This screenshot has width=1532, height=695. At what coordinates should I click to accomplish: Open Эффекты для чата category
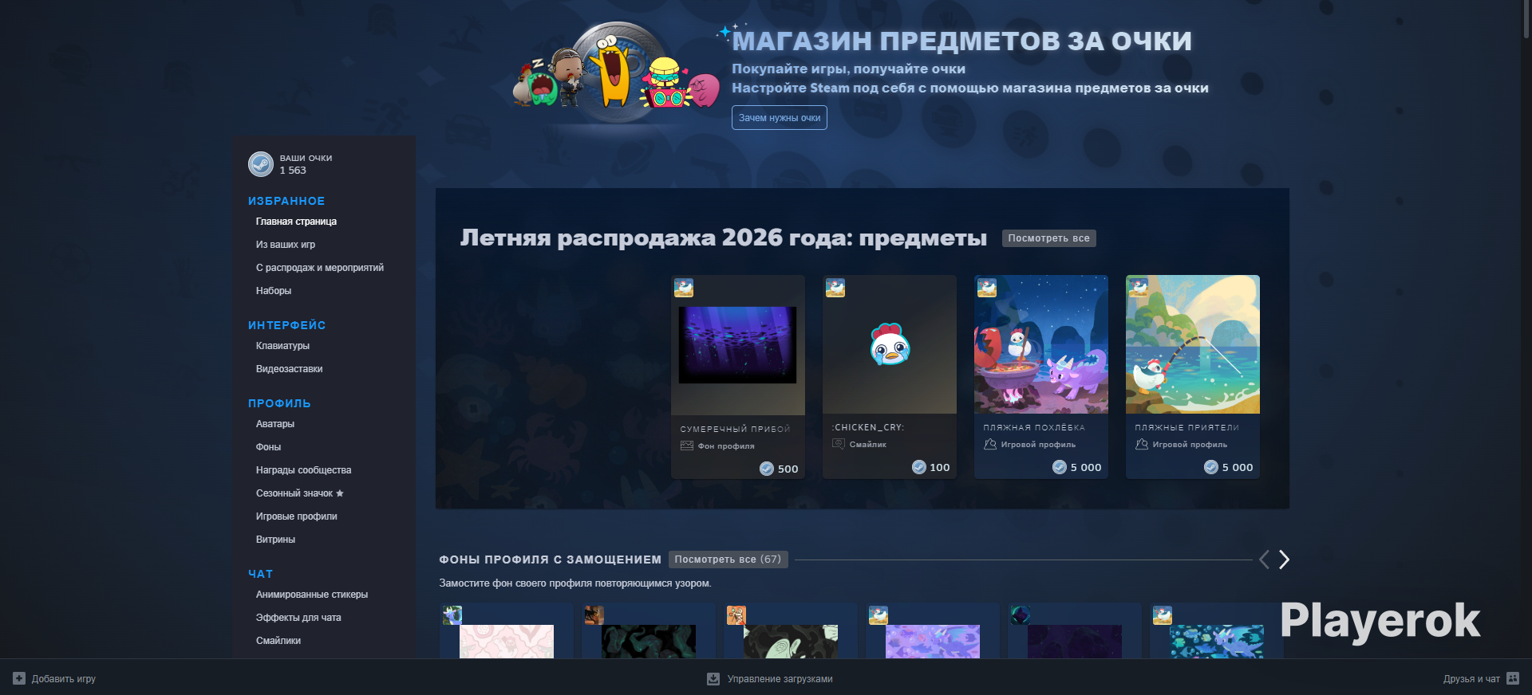pyautogui.click(x=298, y=618)
